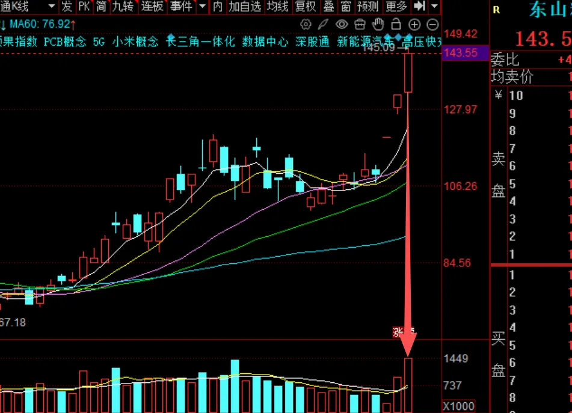The width and height of the screenshot is (572, 413).
Task: Open the 深股通 concept tag
Action: click(312, 41)
